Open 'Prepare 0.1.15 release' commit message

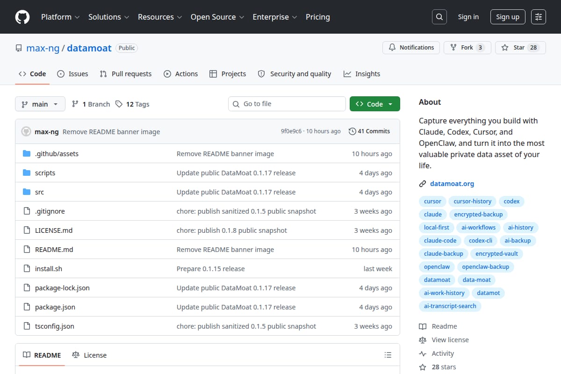tap(211, 268)
